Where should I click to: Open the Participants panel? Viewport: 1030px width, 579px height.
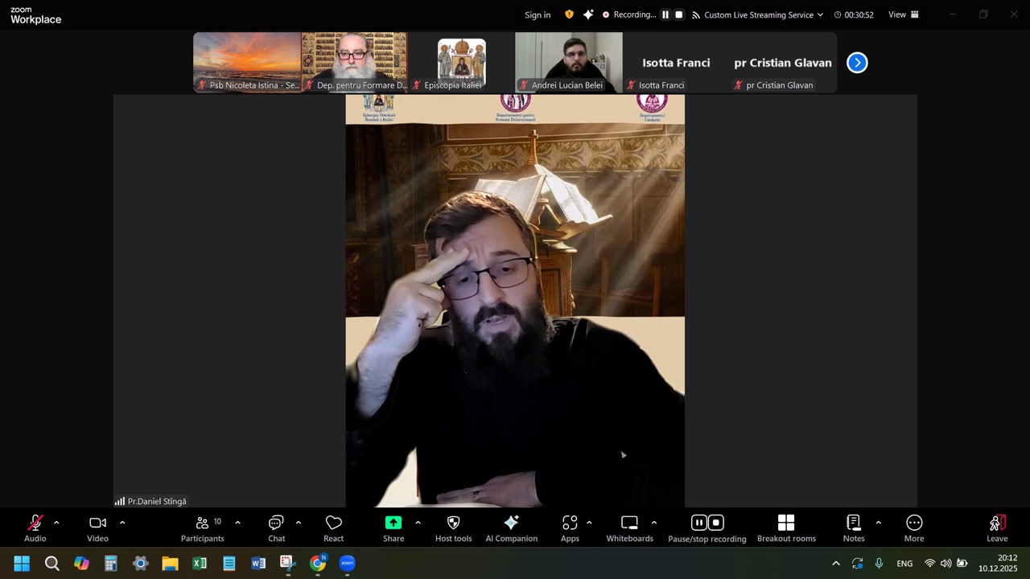pyautogui.click(x=202, y=528)
